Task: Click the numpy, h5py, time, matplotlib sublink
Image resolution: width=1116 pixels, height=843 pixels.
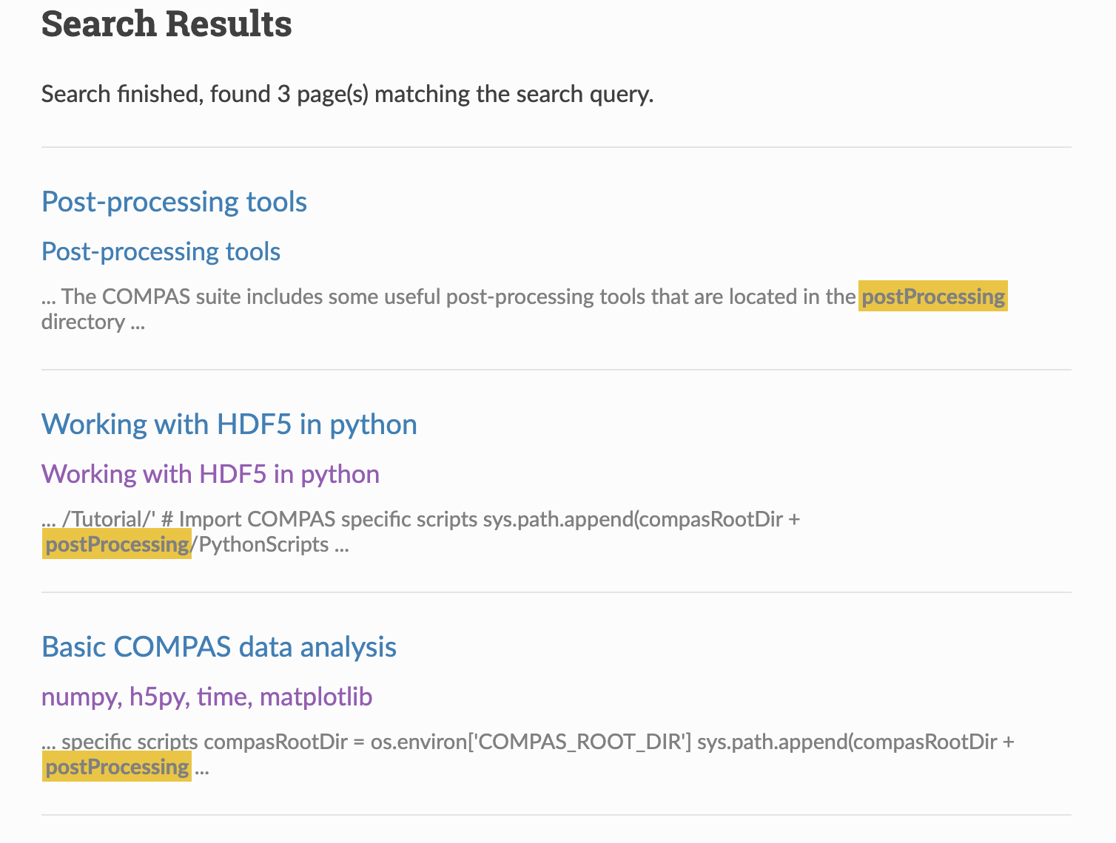Action: (208, 697)
